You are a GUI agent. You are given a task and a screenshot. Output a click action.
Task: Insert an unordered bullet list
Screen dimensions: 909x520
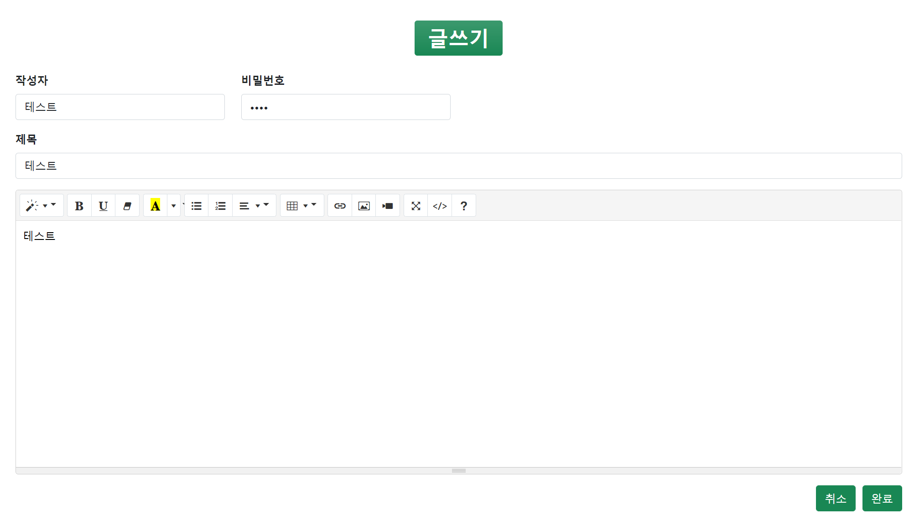(197, 206)
